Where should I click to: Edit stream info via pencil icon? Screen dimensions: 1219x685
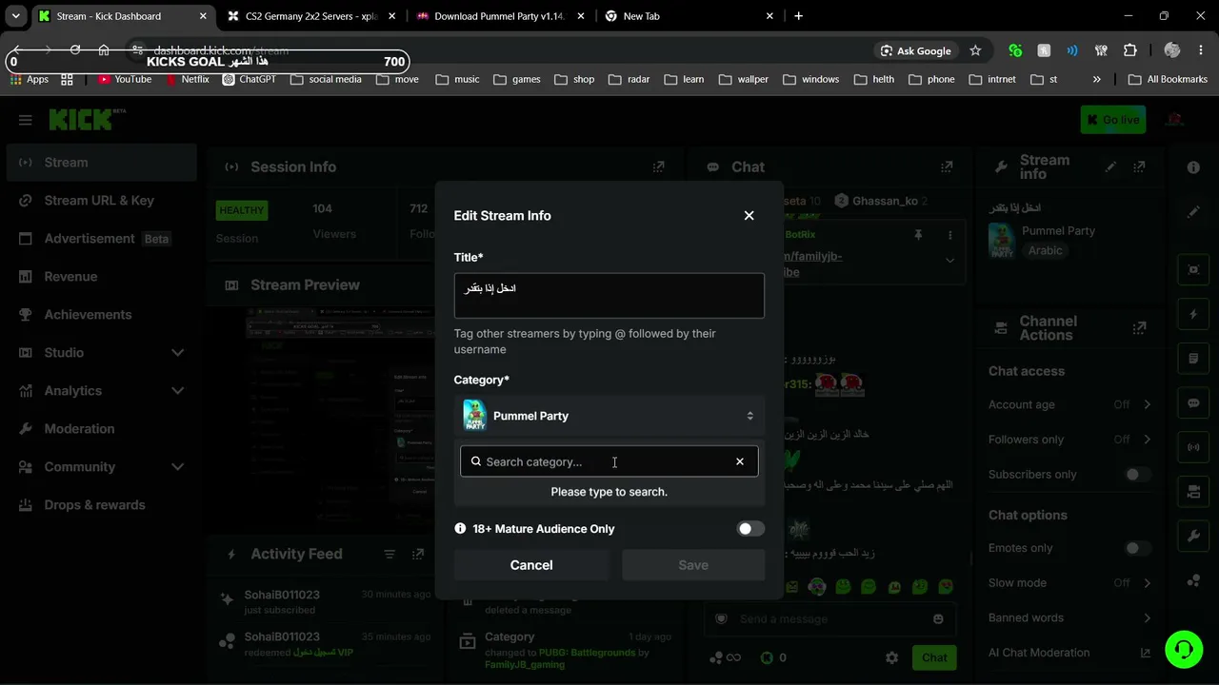coord(1110,166)
